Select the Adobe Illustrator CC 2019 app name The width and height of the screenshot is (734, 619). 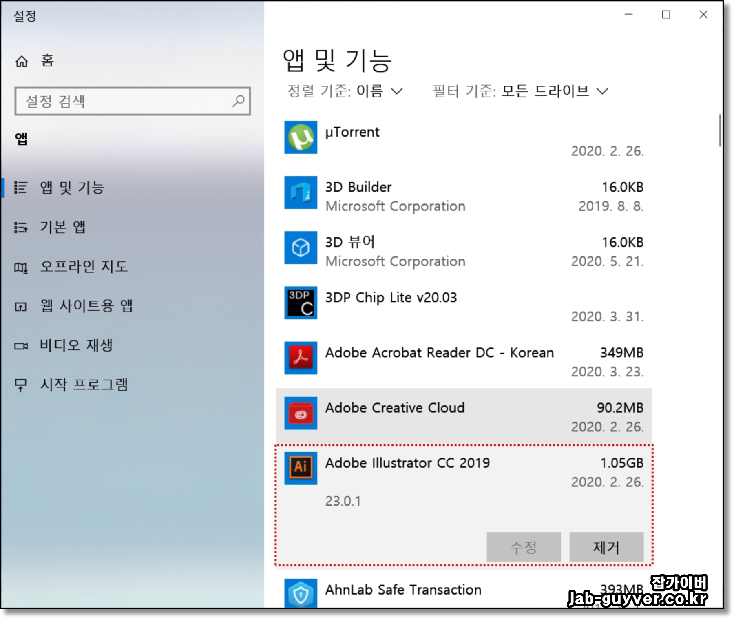pyautogui.click(x=408, y=463)
